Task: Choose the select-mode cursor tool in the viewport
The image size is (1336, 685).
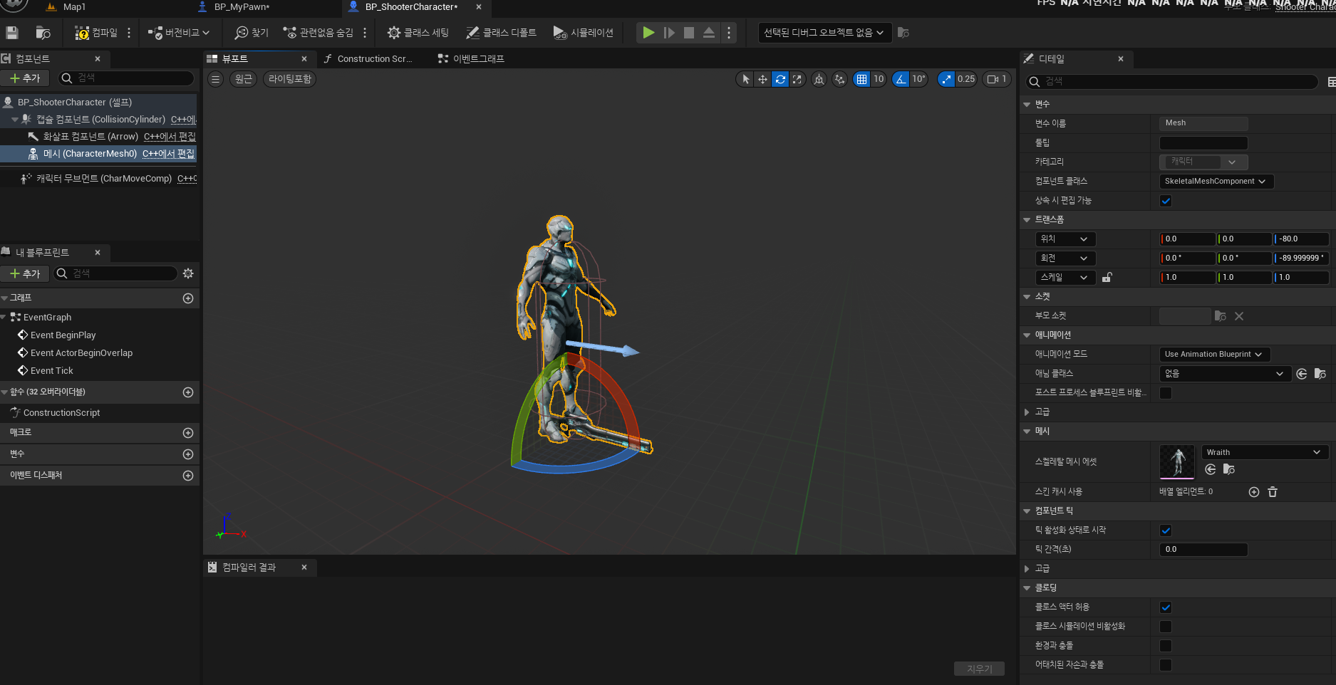Action: (x=745, y=79)
